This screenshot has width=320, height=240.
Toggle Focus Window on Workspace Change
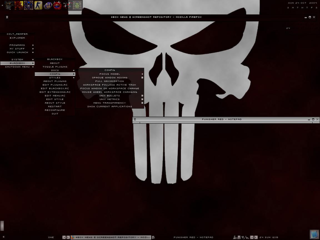pos(110,89)
